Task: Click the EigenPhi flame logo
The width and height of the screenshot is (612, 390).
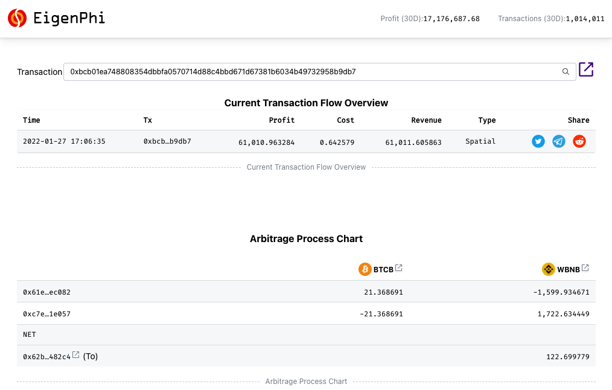Action: pyautogui.click(x=17, y=18)
